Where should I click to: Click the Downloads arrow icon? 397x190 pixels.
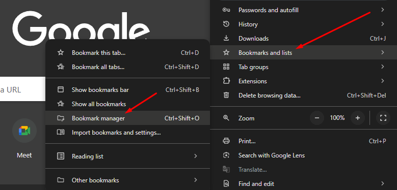tap(226, 38)
